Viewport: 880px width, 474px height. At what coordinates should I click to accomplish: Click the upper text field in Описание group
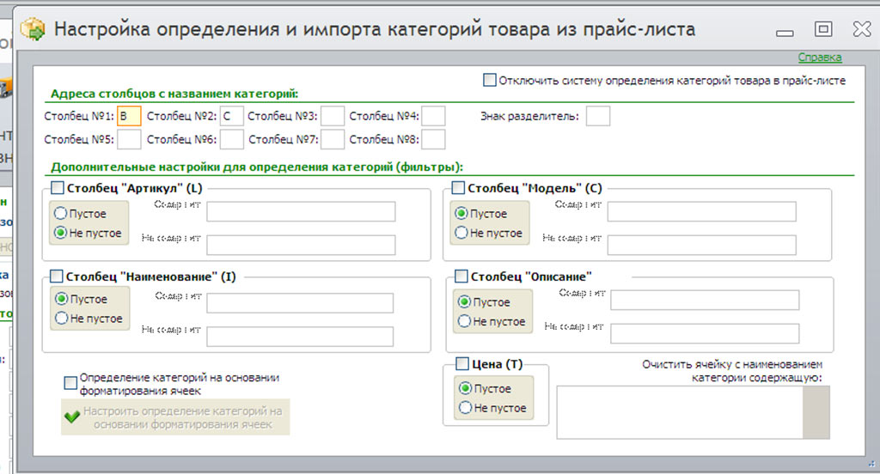click(705, 300)
